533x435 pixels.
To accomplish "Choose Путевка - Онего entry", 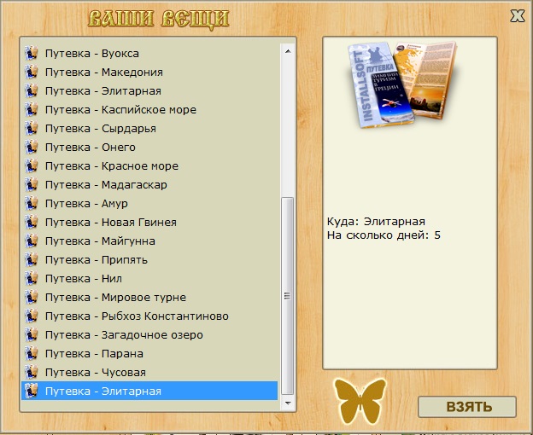I will click(x=149, y=147).
